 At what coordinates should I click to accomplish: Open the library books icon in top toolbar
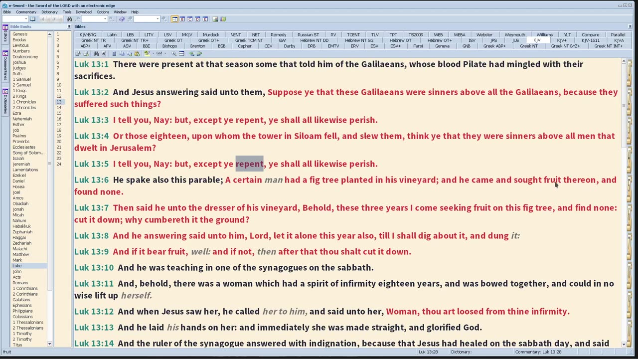tap(223, 19)
